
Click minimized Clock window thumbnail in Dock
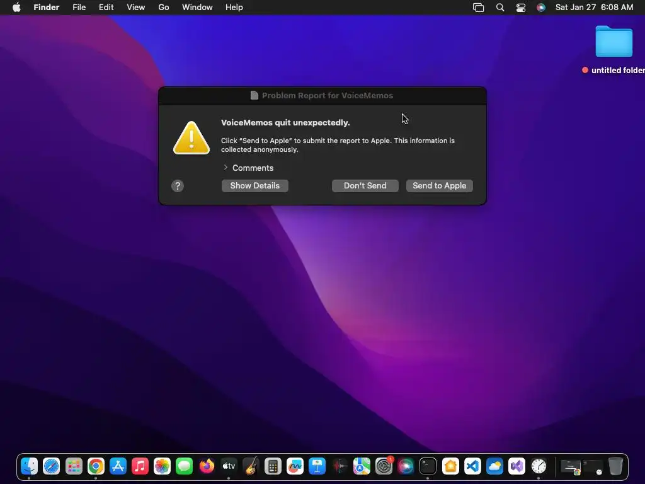tap(593, 467)
